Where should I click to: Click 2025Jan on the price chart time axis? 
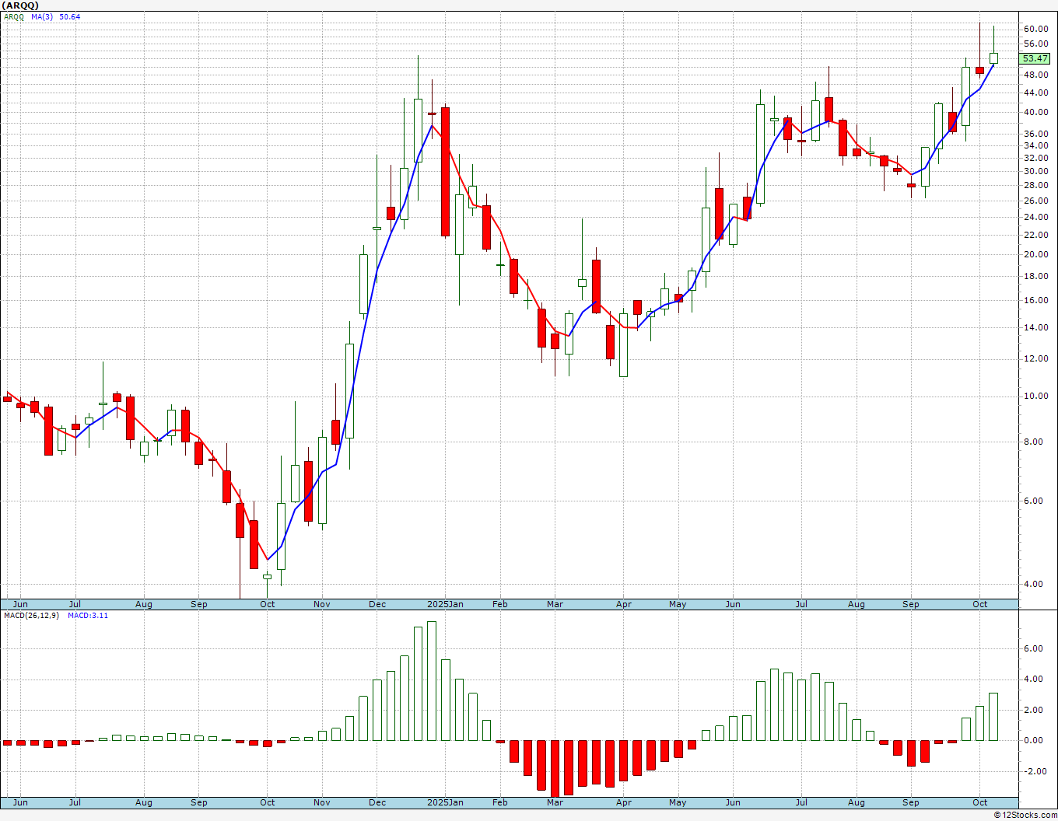446,604
